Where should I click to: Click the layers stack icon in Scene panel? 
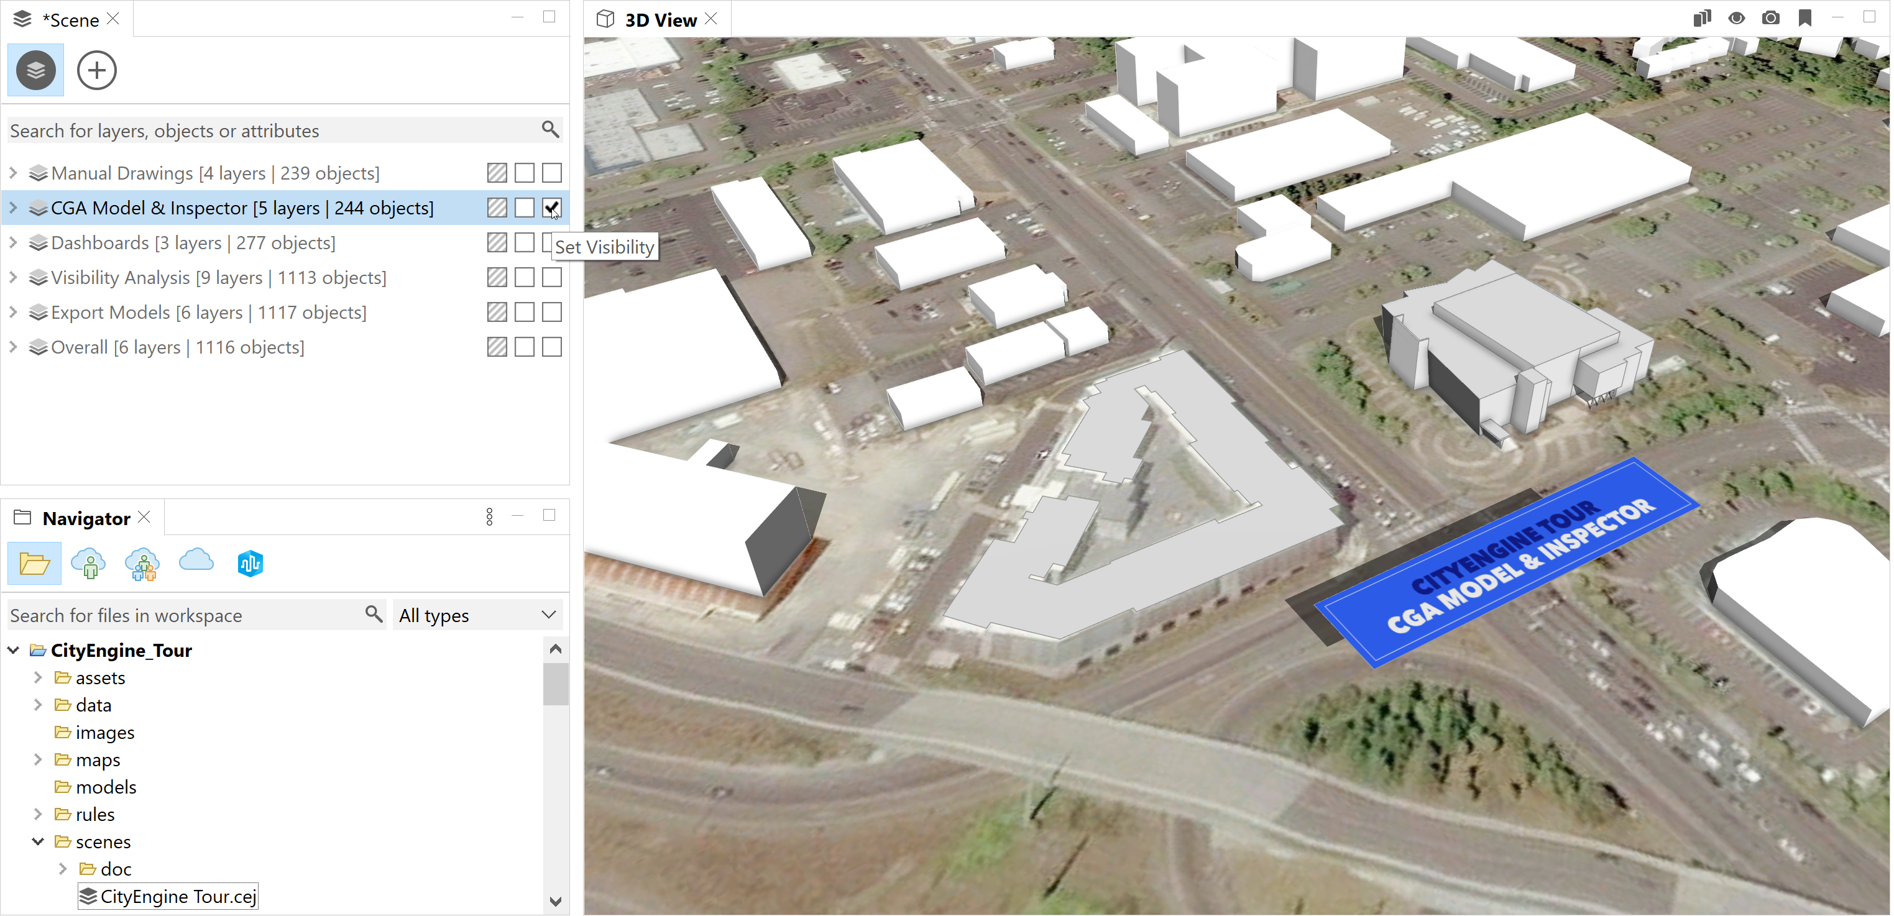pyautogui.click(x=35, y=70)
